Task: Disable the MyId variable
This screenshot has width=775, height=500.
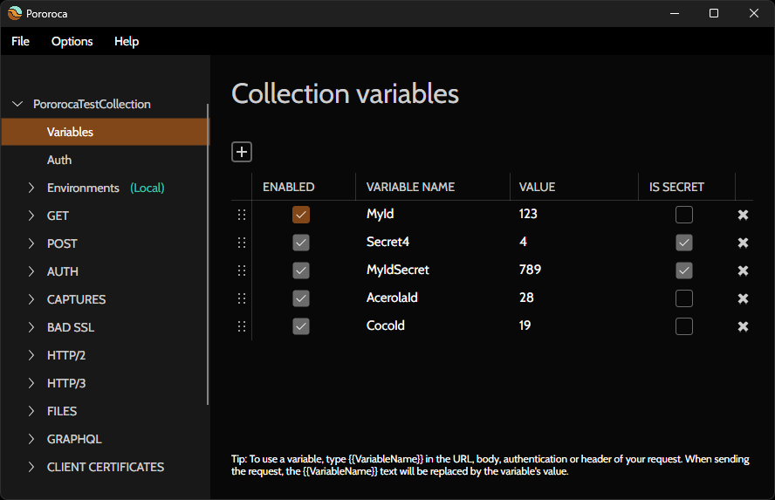Action: [301, 215]
